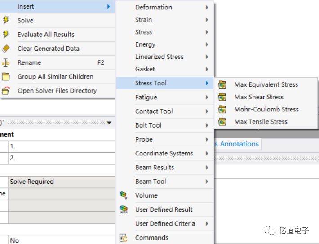319x244 pixels.
Task: Expand the Contact Tool submenu arrow
Action: (207, 111)
